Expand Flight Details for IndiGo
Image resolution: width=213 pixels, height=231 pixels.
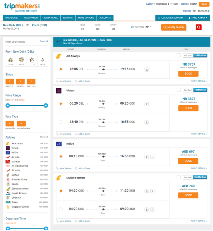[x=199, y=168]
